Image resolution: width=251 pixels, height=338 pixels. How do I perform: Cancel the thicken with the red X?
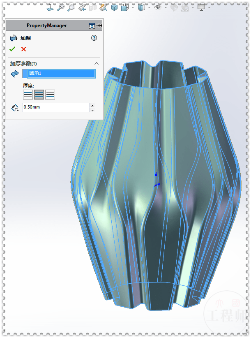coord(24,49)
